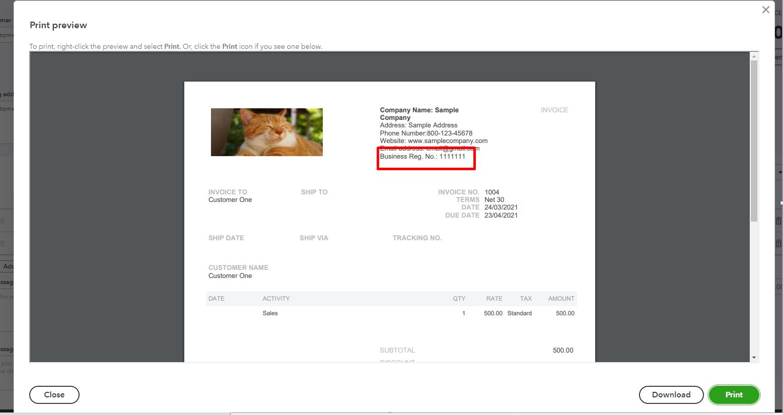Click the Close button
This screenshot has height=415, width=783.
point(54,395)
